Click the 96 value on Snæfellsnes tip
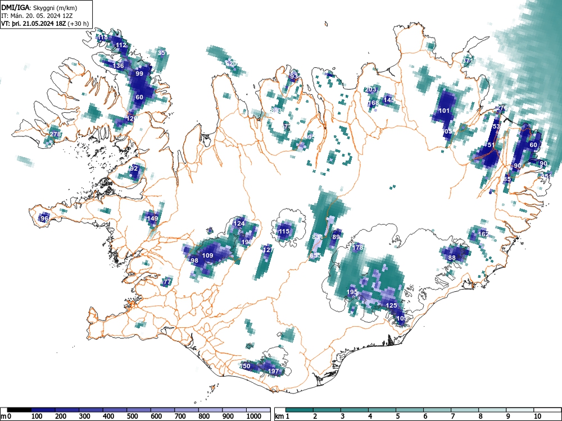The height and width of the screenshot is (421, 562). [44, 218]
